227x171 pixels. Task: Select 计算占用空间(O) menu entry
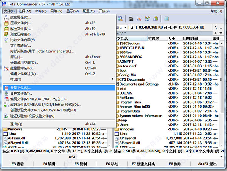click(59, 63)
